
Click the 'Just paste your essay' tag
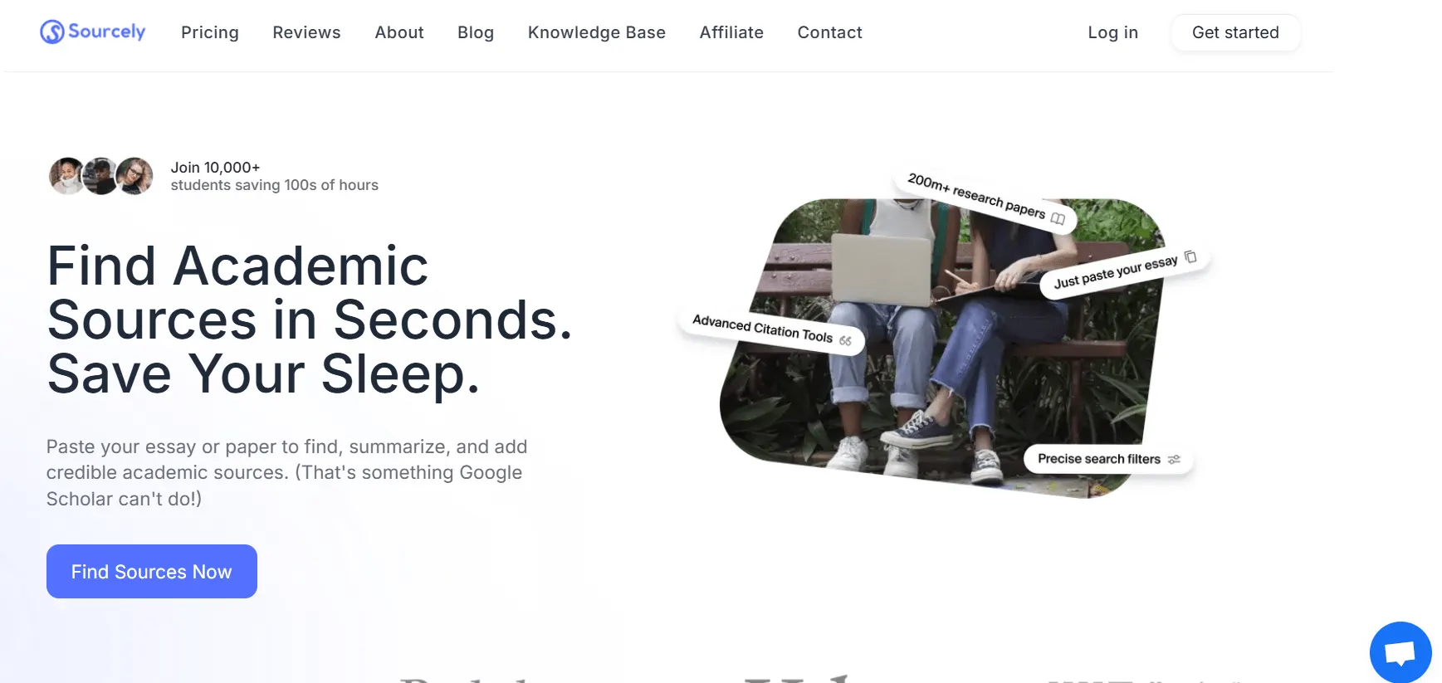(x=1125, y=271)
